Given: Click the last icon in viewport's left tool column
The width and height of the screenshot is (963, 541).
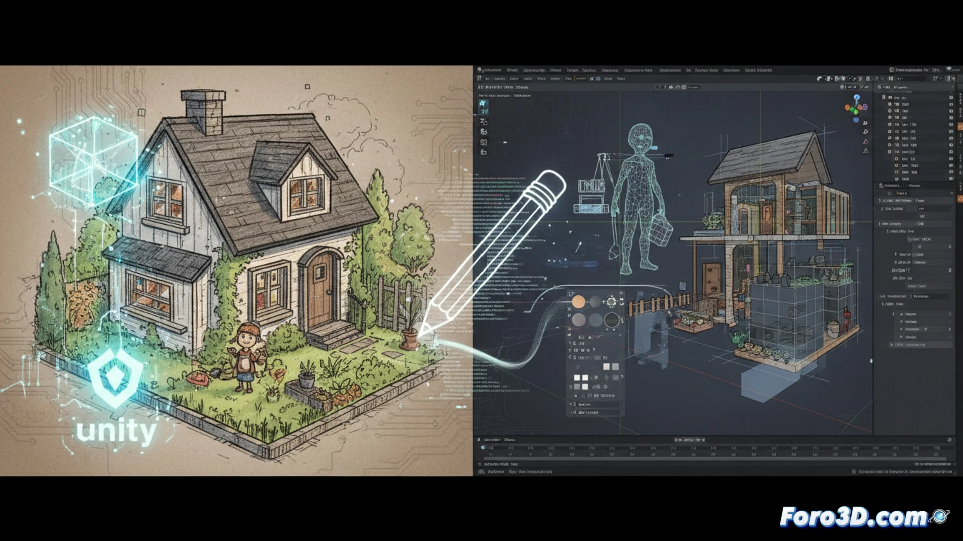Looking at the screenshot, I should (484, 152).
